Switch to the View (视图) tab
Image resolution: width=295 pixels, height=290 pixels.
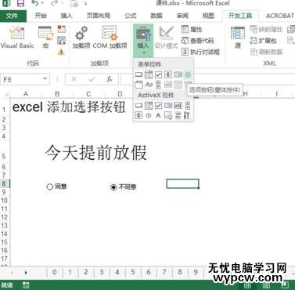pos(208,16)
